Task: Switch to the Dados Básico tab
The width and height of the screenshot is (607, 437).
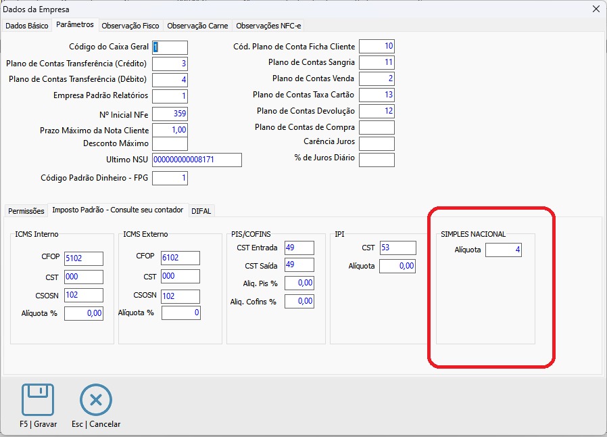Action: (27, 26)
